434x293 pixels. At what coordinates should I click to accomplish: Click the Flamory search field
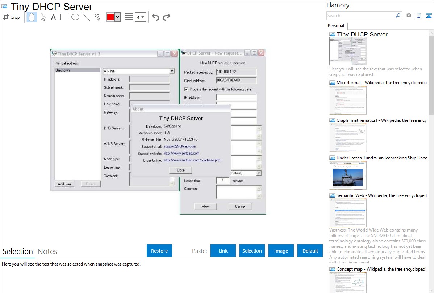[361, 16]
